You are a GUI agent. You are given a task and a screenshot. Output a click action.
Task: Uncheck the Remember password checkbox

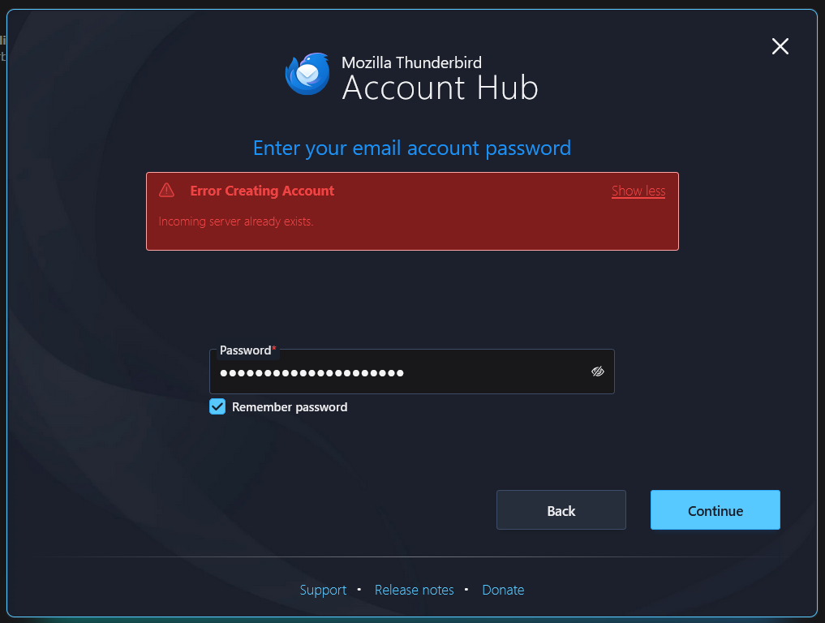pos(217,406)
